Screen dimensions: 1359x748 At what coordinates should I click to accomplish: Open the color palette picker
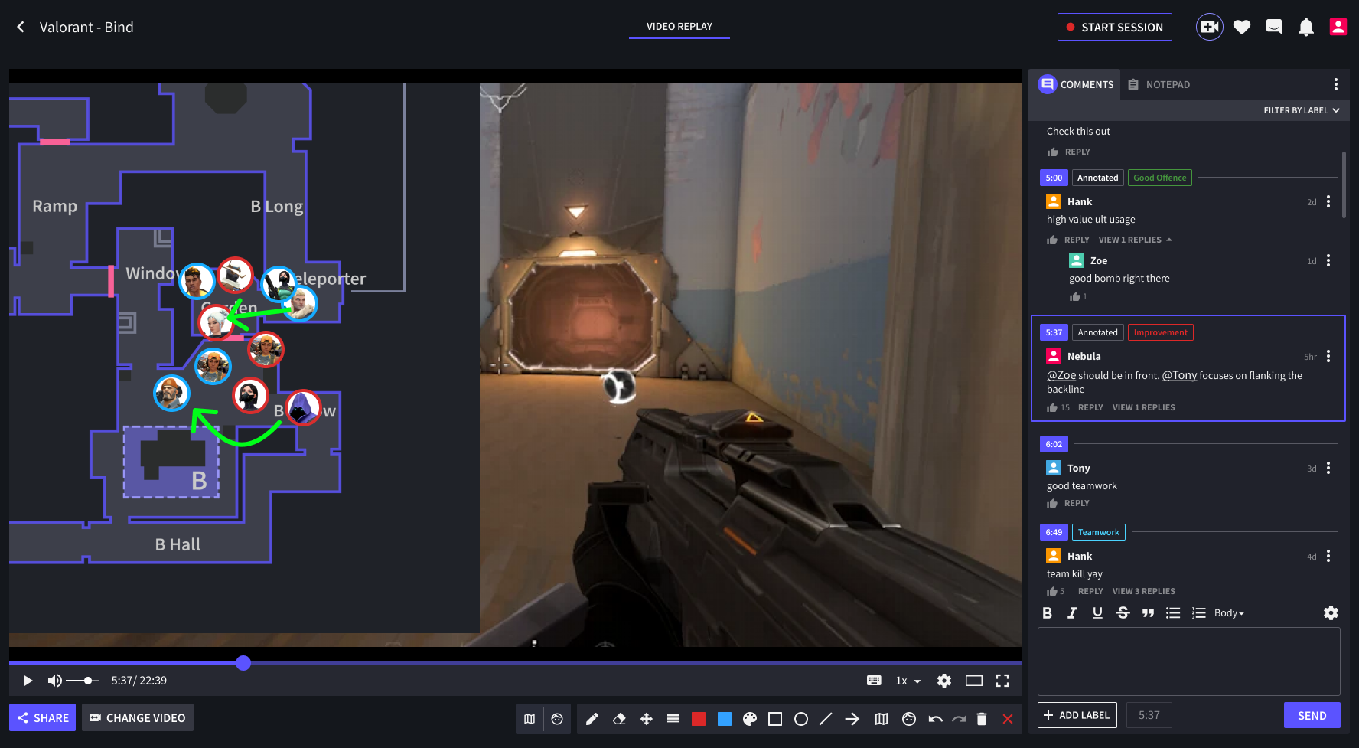pos(750,719)
